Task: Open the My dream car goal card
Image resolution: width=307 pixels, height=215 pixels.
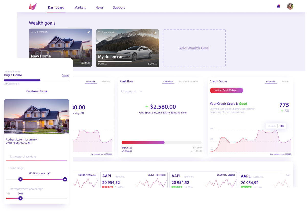Action: point(127,48)
